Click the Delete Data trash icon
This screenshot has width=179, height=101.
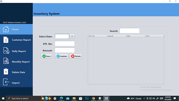[6, 72]
